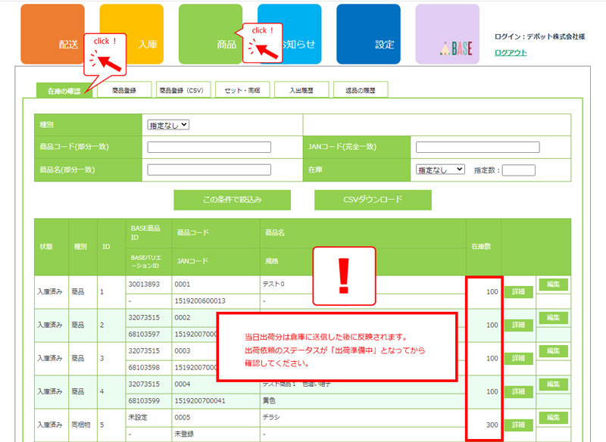Open the 返品の履歴 tab
Image resolution: width=606 pixels, height=442 pixels.
coord(360,90)
